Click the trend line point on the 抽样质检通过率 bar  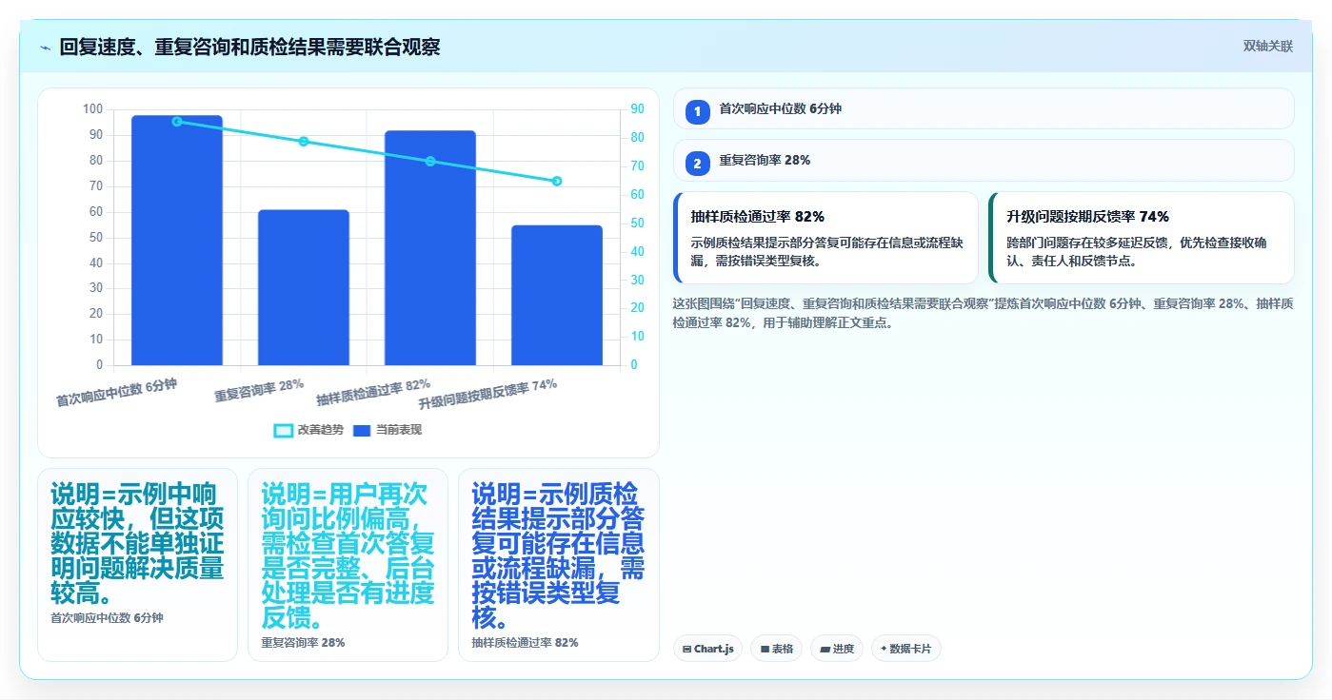(x=430, y=162)
